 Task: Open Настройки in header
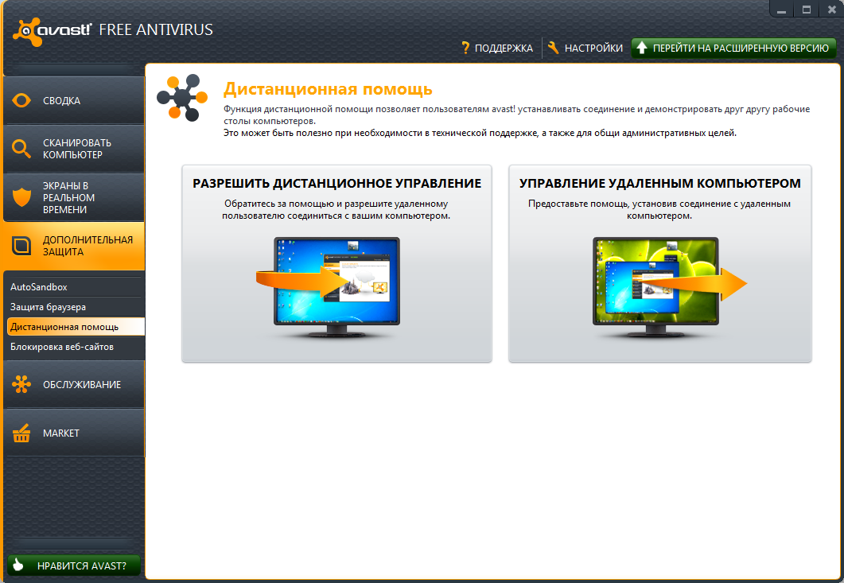[585, 48]
